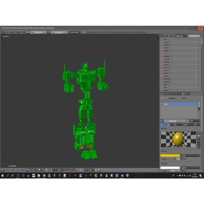Image resolution: width=204 pixels, height=204 pixels.
Task: Open the Lambert diffuse shader dropdown
Action: (190, 156)
